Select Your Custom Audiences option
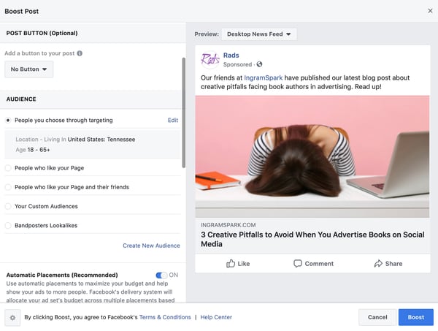Screen dimensions: 438x331 click(8, 206)
